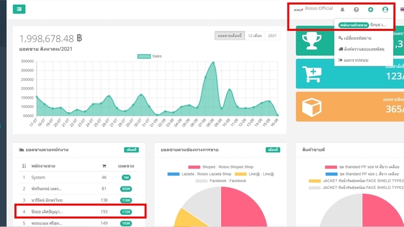Select เปลี่ยนรหัสผ่าน menu item

pyautogui.click(x=355, y=38)
